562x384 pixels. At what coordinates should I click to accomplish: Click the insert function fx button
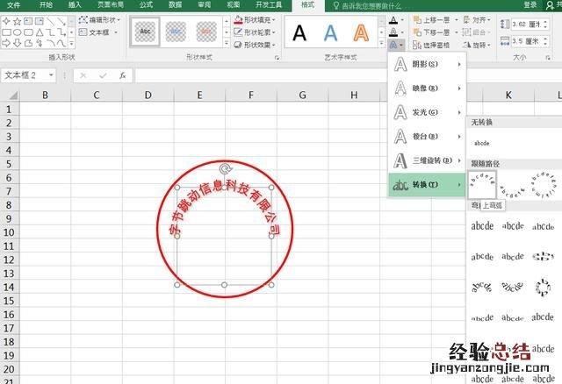[x=123, y=75]
